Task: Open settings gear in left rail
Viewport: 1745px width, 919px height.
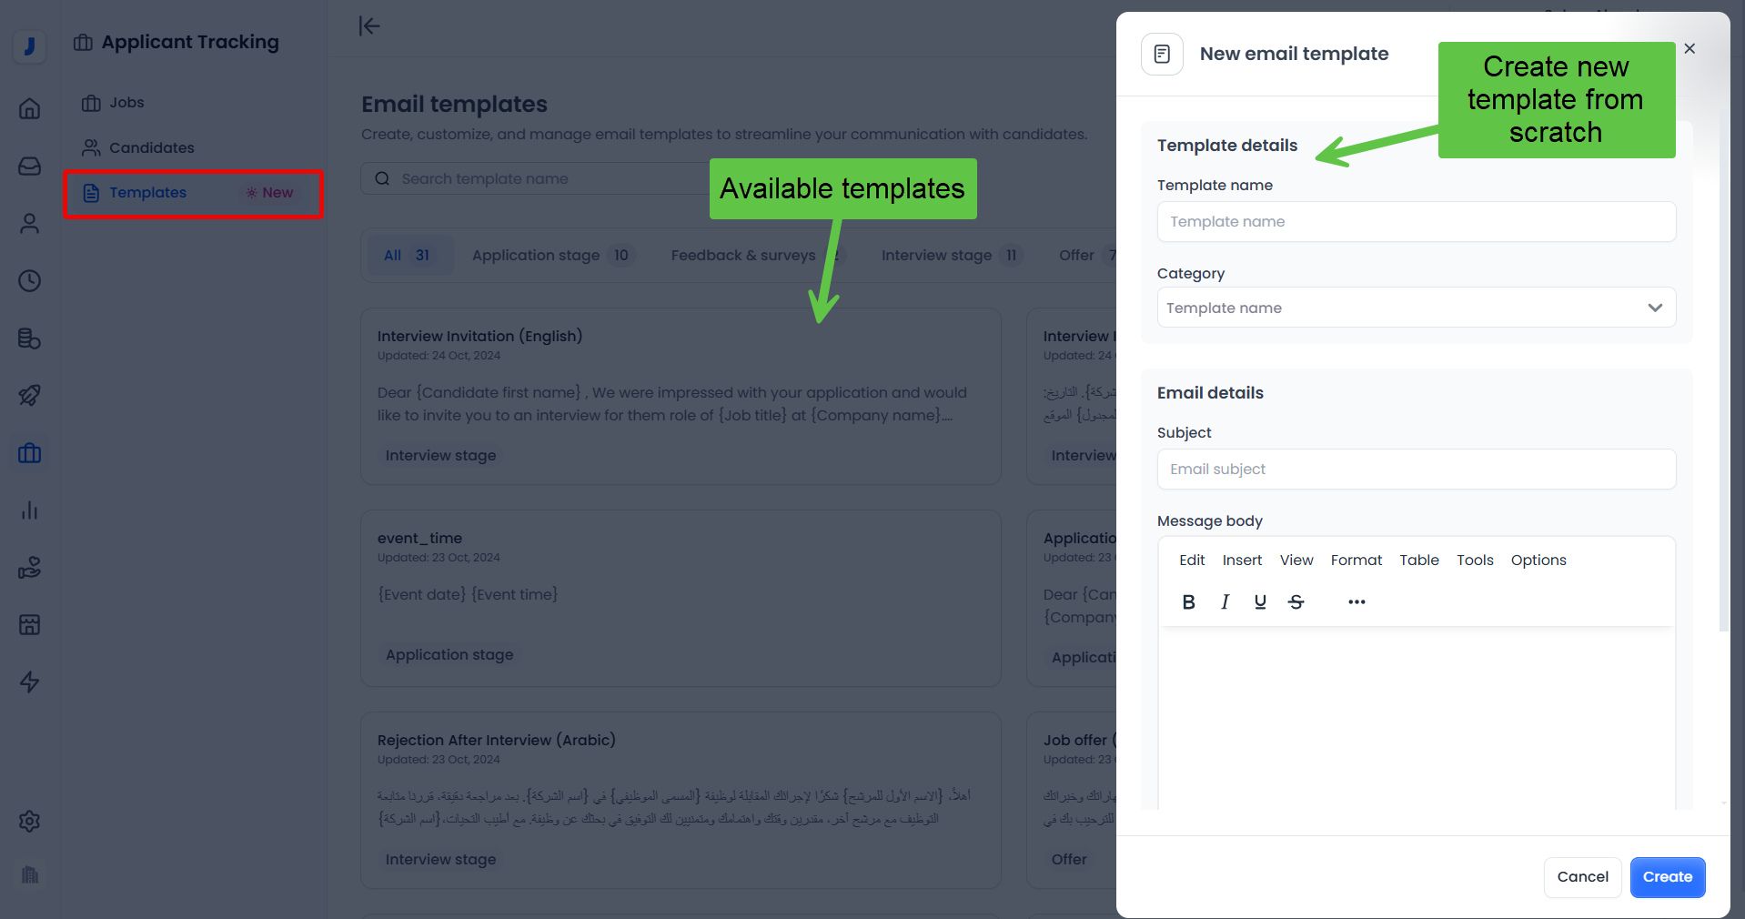Action: tap(30, 821)
